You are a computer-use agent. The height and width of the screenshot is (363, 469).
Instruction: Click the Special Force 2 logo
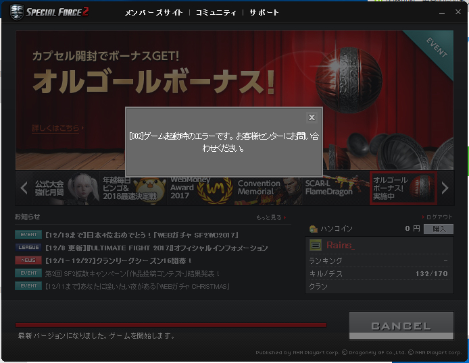pos(49,12)
